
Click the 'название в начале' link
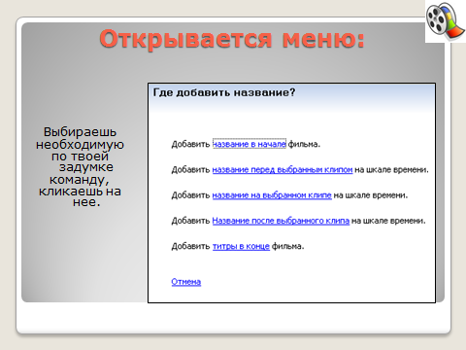pos(250,144)
